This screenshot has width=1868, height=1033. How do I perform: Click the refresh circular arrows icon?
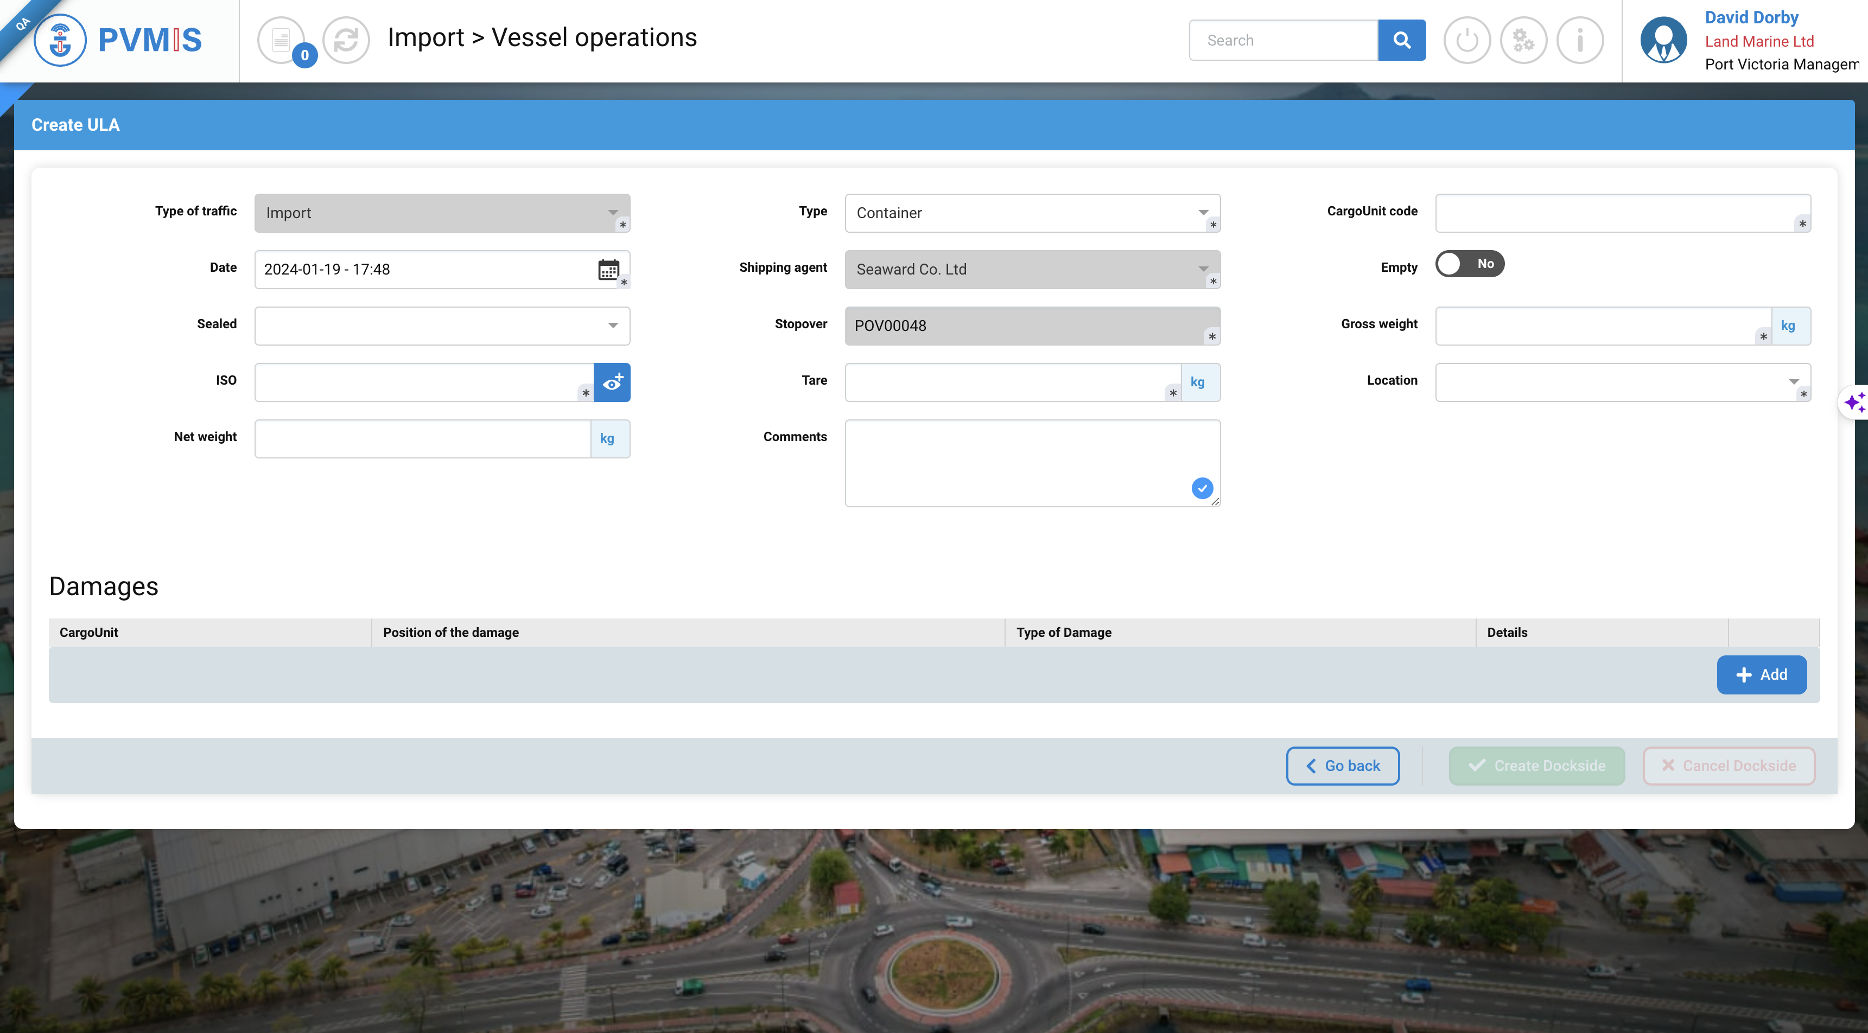[x=346, y=40]
